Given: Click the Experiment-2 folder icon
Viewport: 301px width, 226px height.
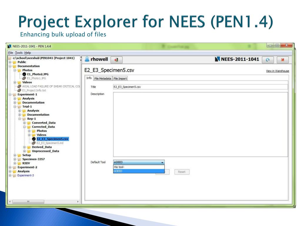Looking at the screenshot, I should point(15,167).
